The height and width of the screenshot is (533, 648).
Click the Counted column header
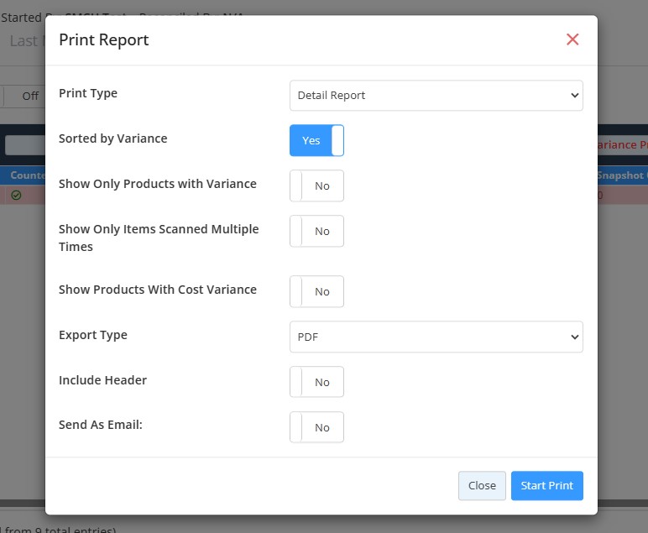[x=27, y=175]
